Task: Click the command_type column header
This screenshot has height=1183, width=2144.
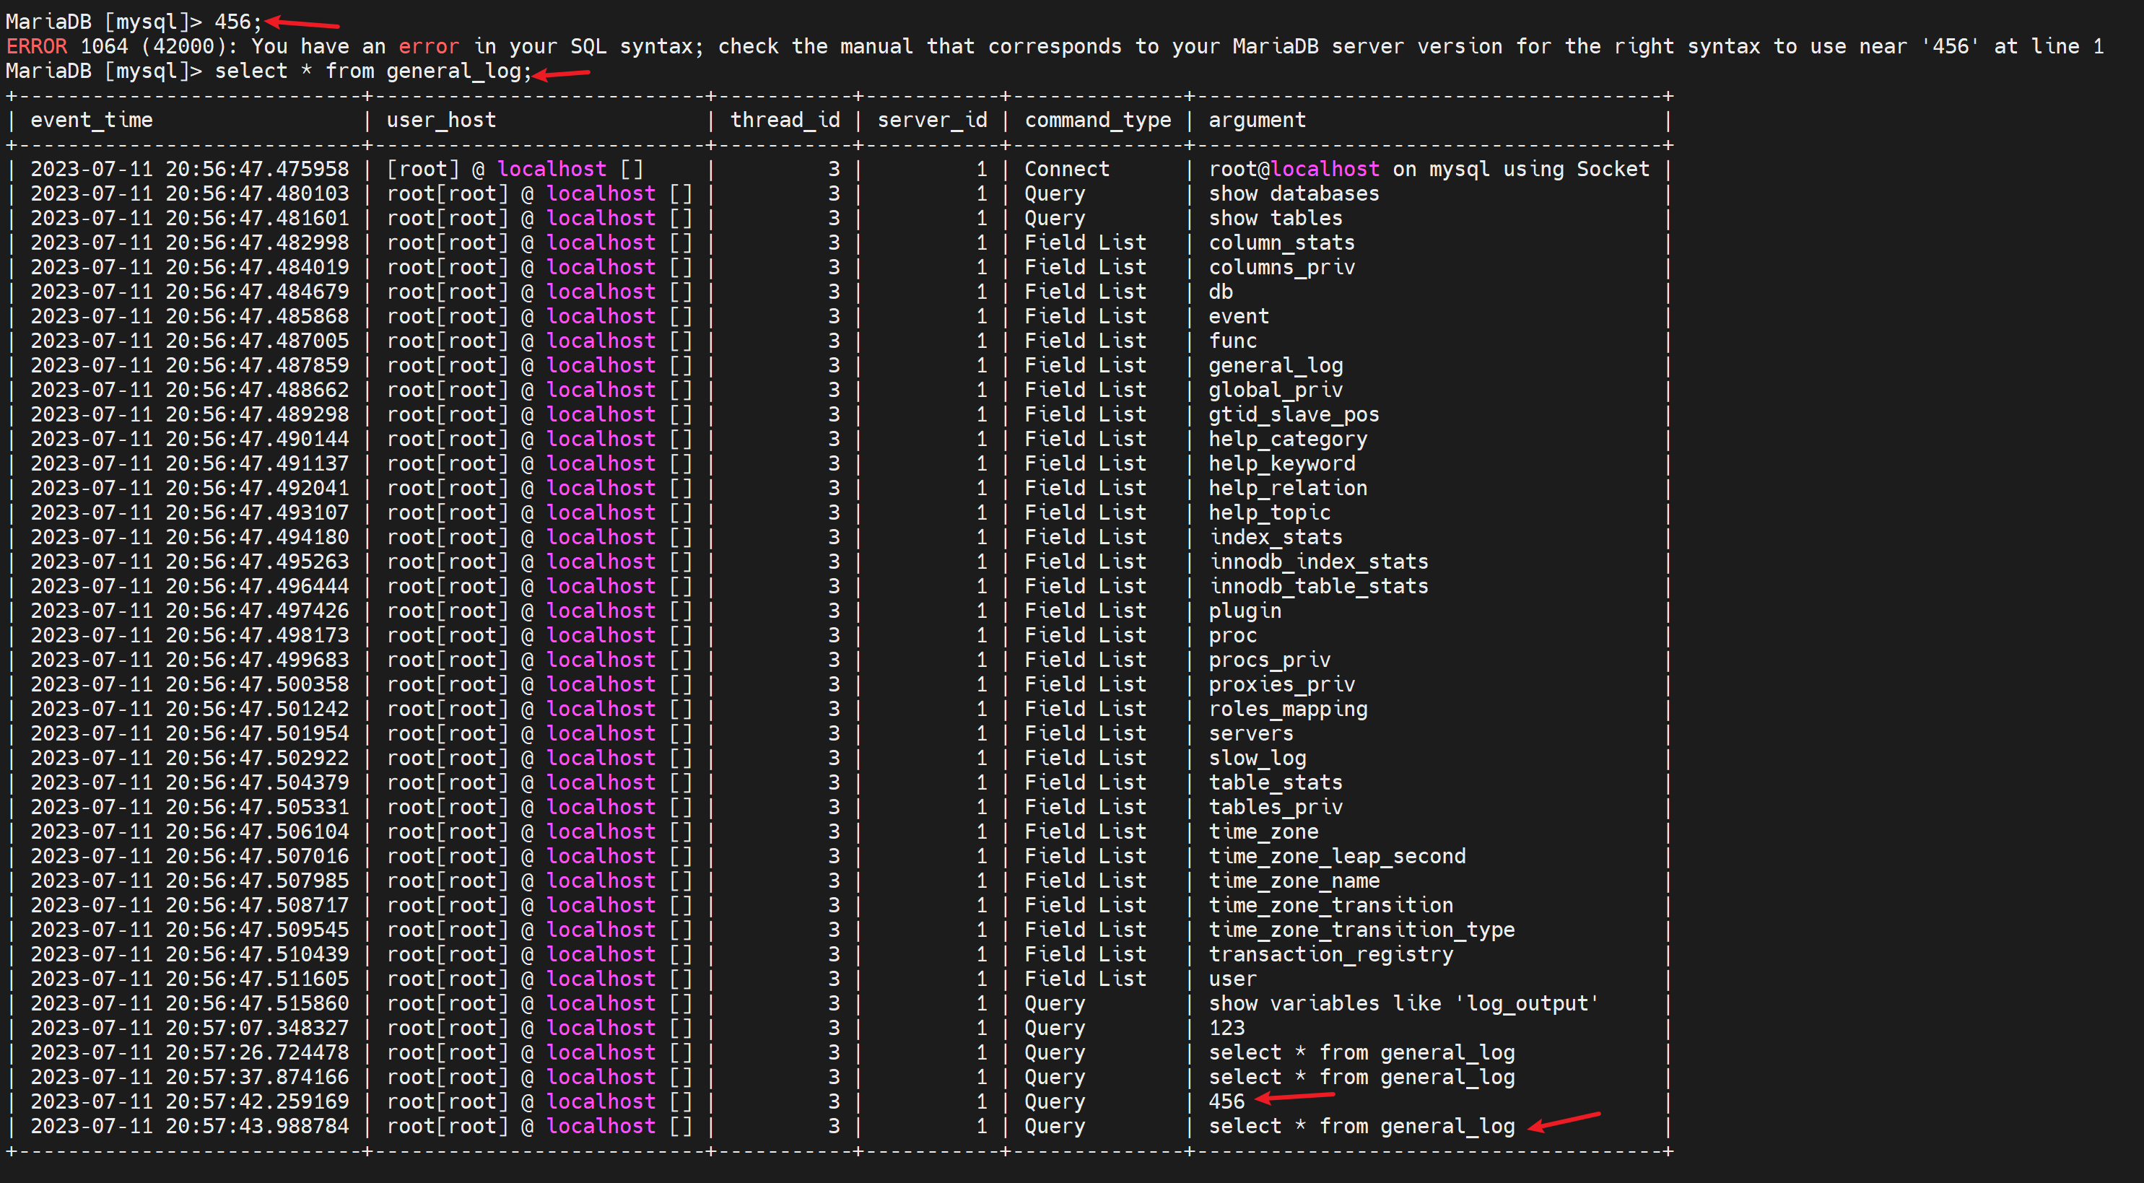Action: [1098, 121]
